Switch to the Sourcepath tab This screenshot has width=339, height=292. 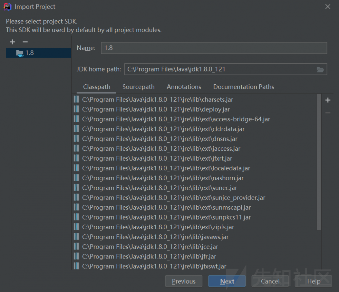pyautogui.click(x=138, y=87)
